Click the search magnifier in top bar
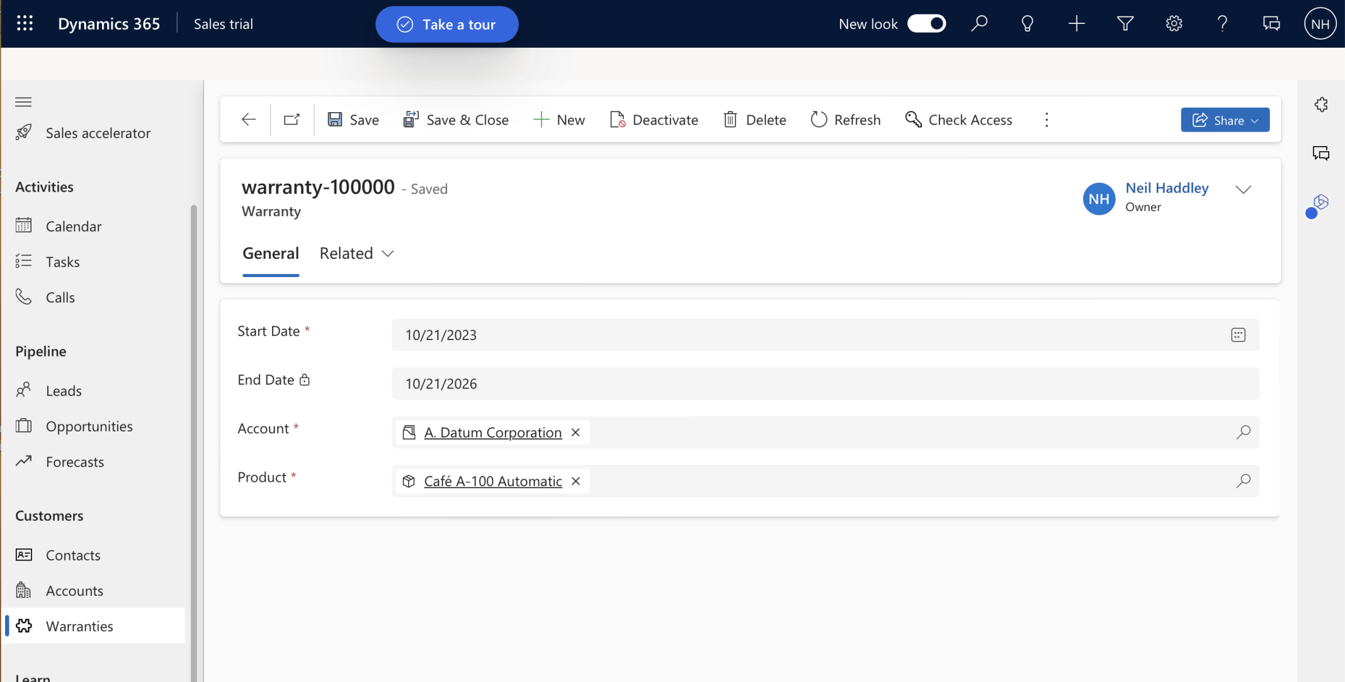 click(979, 24)
